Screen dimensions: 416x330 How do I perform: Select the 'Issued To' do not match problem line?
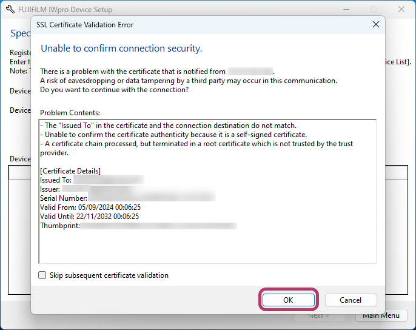click(x=168, y=126)
